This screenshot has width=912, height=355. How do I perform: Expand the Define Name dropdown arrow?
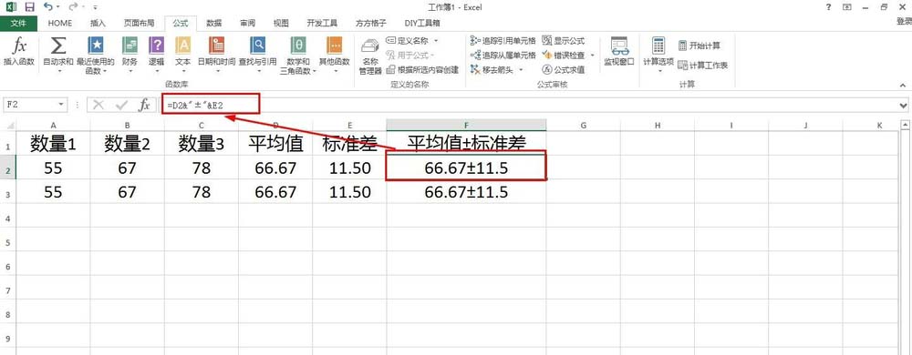coord(436,41)
